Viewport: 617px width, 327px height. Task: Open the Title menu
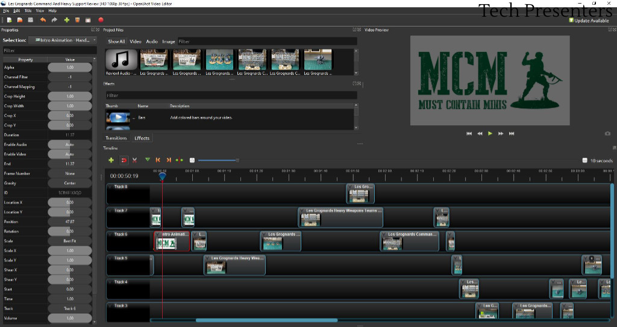[x=28, y=11]
